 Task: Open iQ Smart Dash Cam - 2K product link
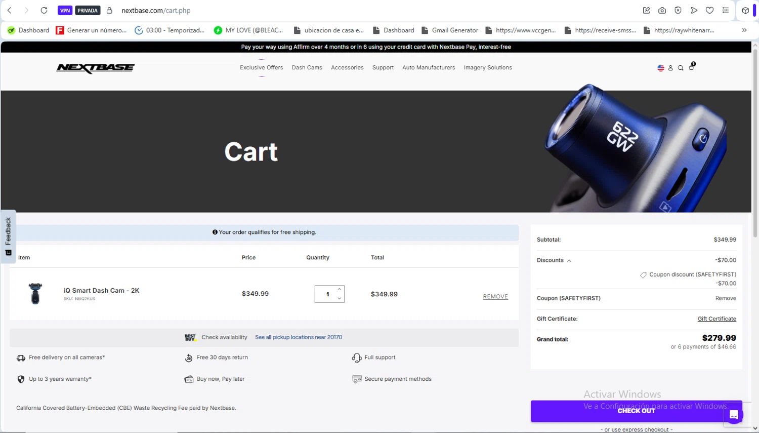tap(101, 291)
